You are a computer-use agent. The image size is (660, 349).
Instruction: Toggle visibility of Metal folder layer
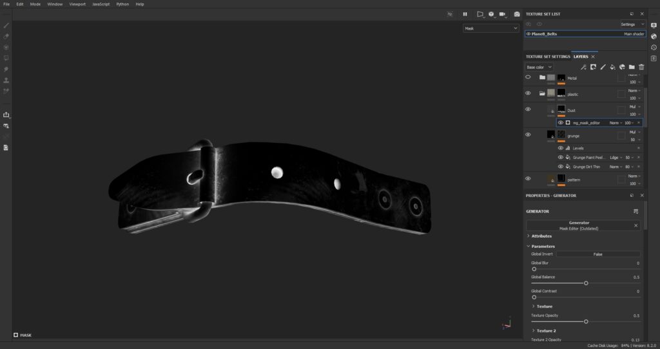[528, 77]
